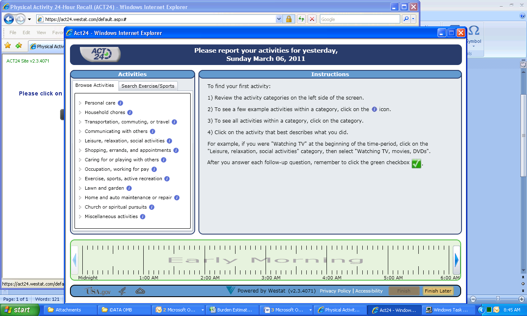Viewport: 527px width, 316px height.
Task: Open info icon for Communicating with others
Action: [152, 132]
